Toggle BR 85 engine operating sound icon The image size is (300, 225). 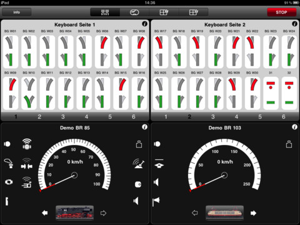[8, 182]
